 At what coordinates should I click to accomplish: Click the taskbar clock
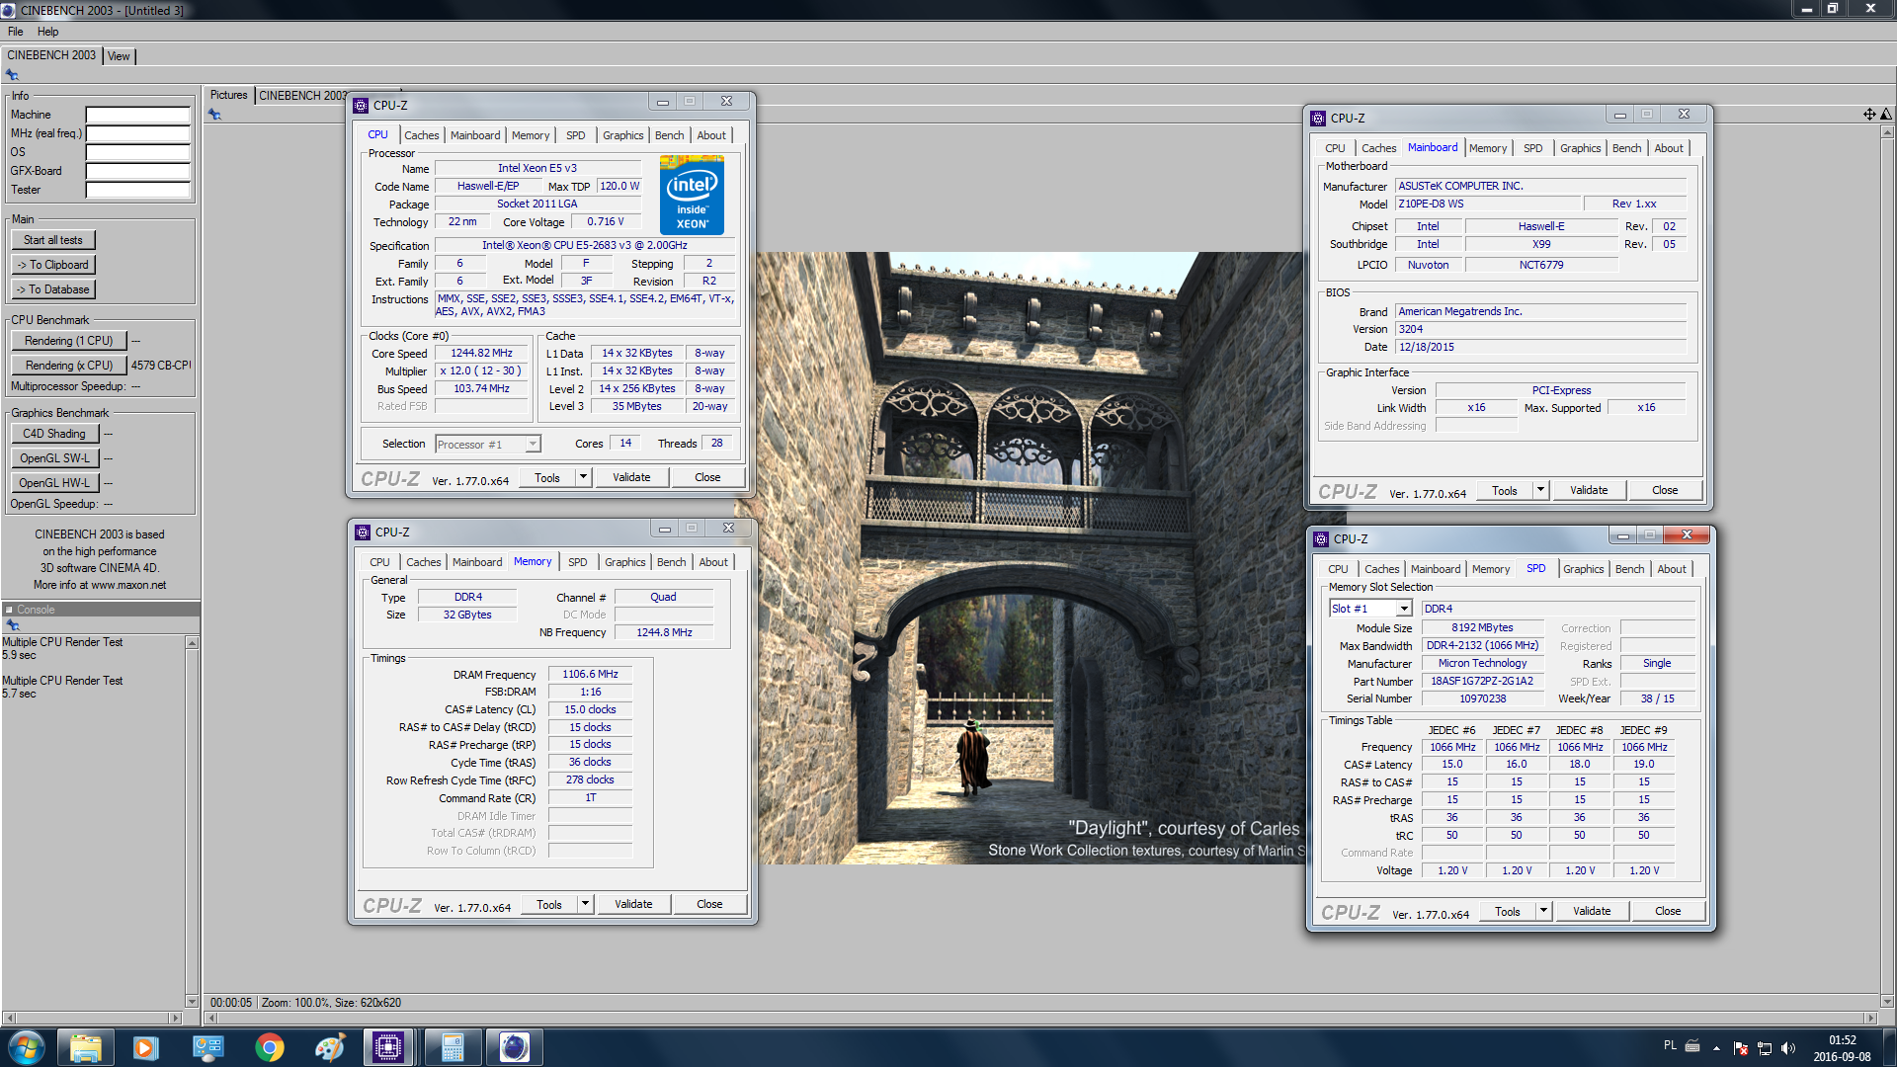click(x=1842, y=1048)
